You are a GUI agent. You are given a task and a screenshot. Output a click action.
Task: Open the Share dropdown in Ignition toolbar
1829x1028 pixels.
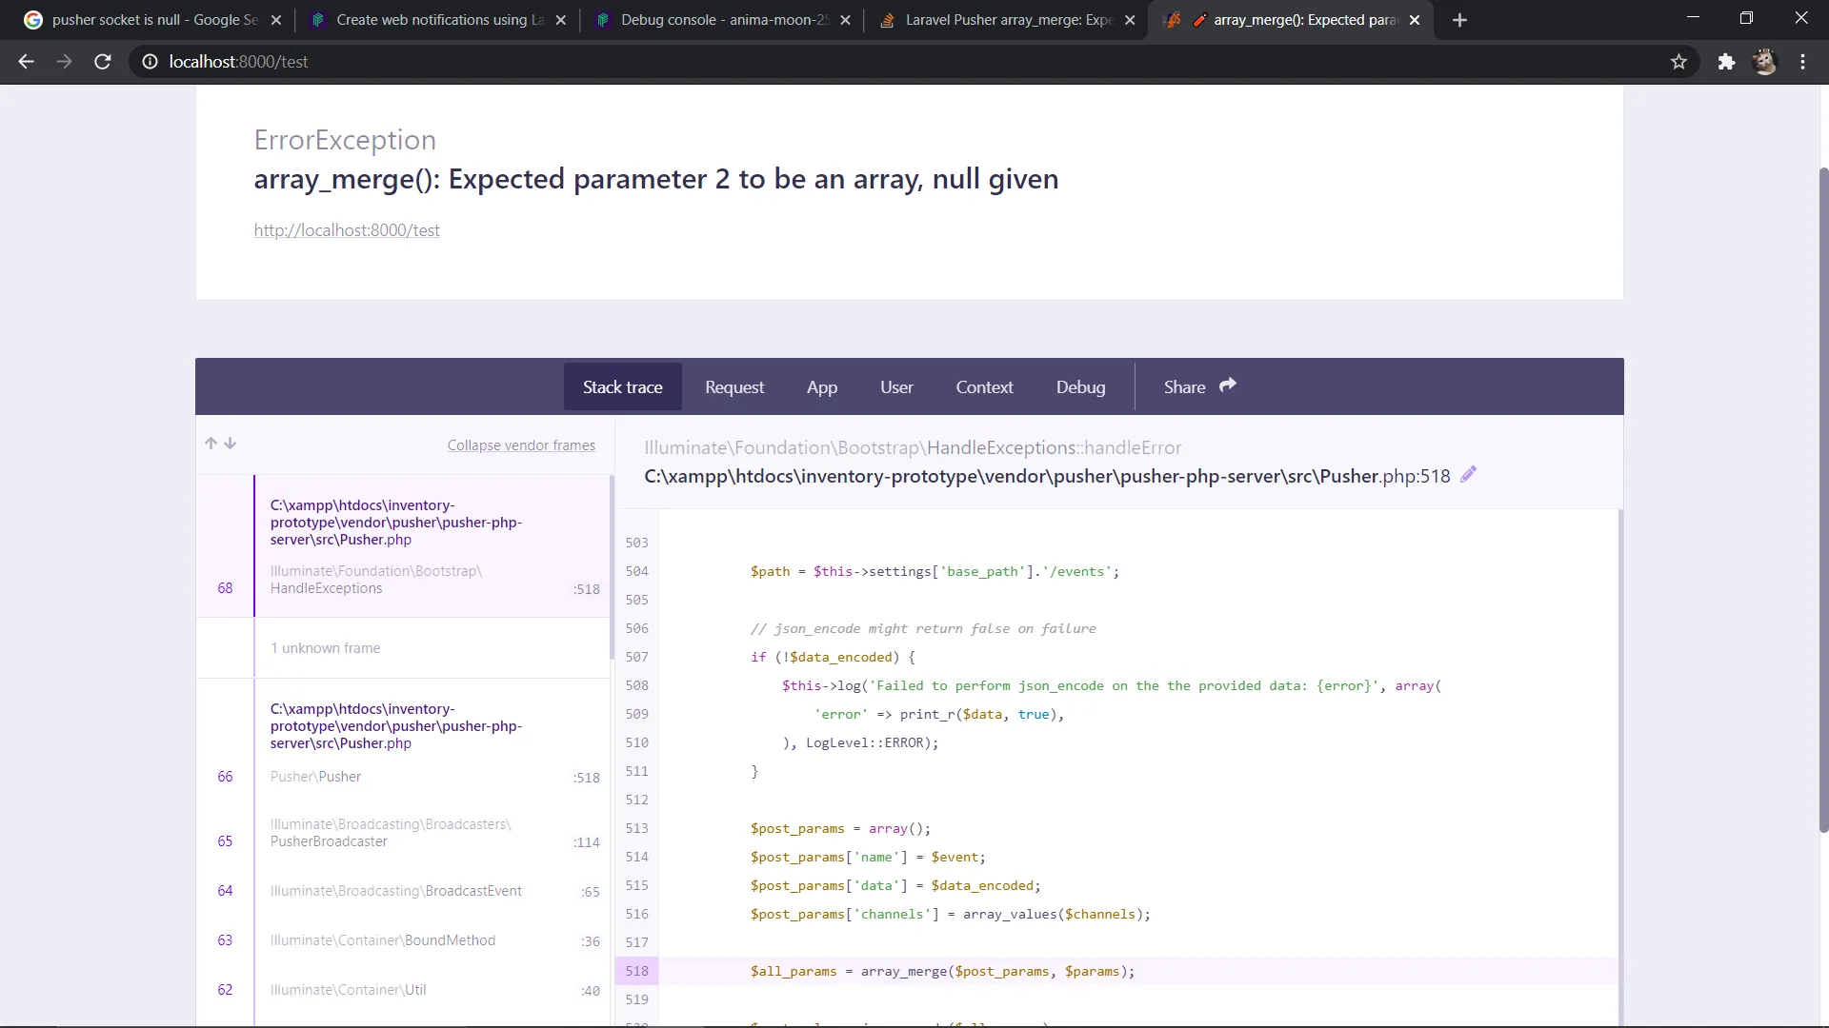point(1198,386)
